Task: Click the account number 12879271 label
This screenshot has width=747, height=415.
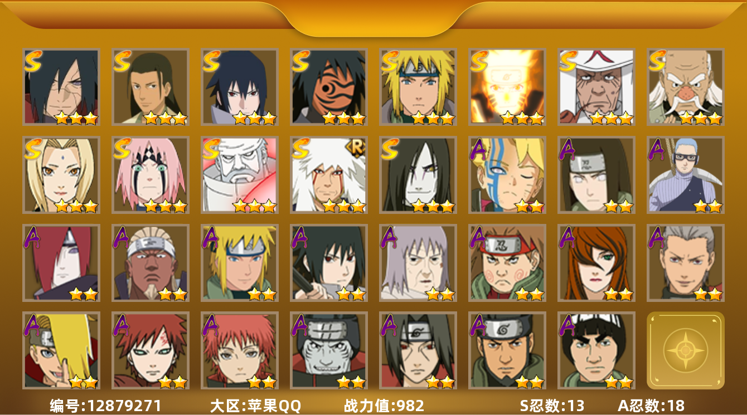Action: tap(106, 406)
